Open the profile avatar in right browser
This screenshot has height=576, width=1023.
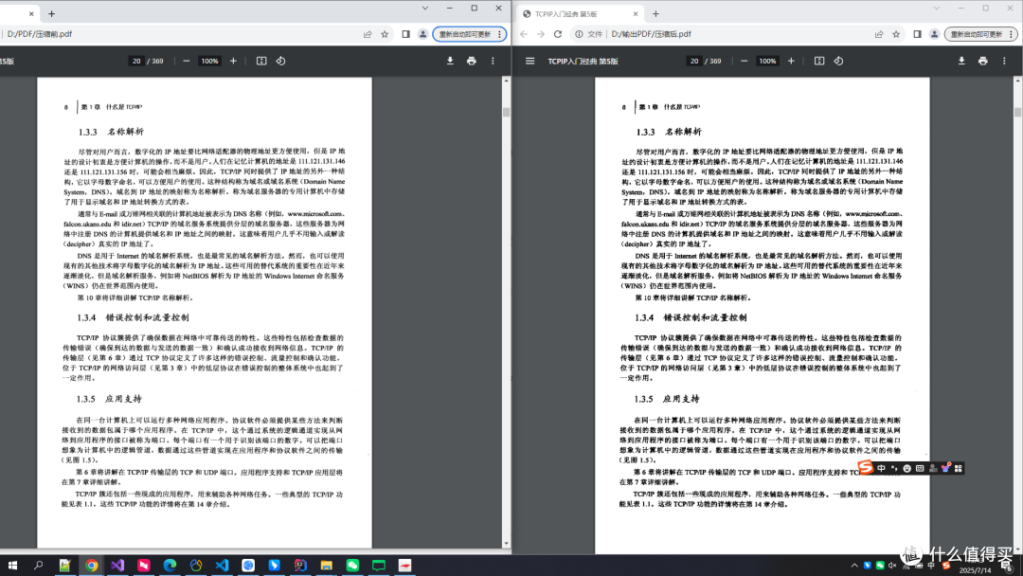[934, 34]
